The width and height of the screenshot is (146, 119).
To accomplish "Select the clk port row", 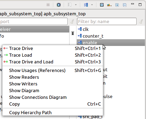I will (x=111, y=29).
